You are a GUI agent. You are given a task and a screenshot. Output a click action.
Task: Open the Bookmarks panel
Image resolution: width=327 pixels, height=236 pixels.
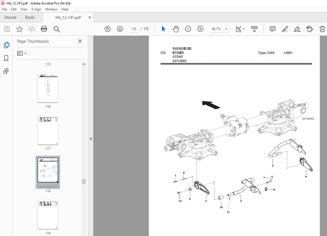(x=6, y=58)
